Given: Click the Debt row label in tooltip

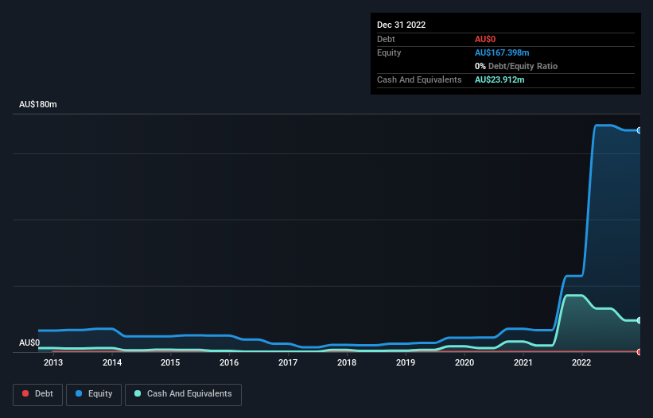Looking at the screenshot, I should tap(386, 39).
